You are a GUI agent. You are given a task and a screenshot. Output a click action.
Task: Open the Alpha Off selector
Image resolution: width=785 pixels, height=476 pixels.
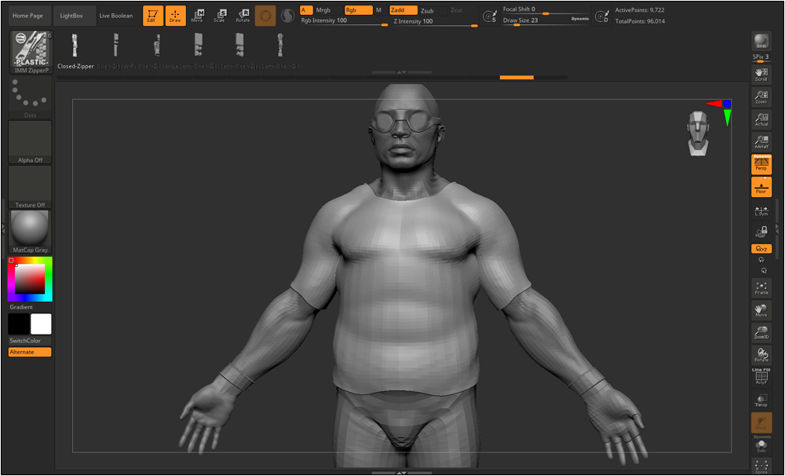[30, 142]
